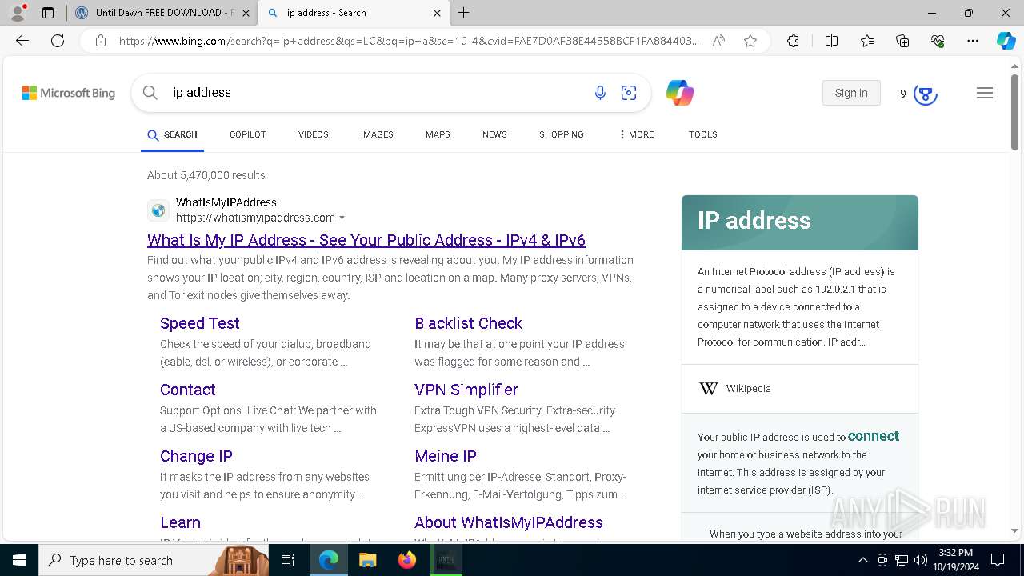Screen dimensions: 1024x576
Task: Click the Bing search input field
Action: click(376, 93)
